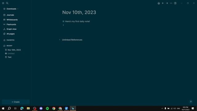Open taskbar clock showing 9:05 PM

[185, 109]
